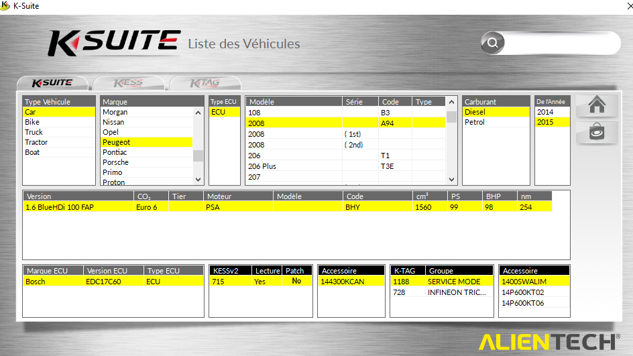Select Peugeot in Marque list
Viewport: 633px width, 356px height.
(147, 142)
